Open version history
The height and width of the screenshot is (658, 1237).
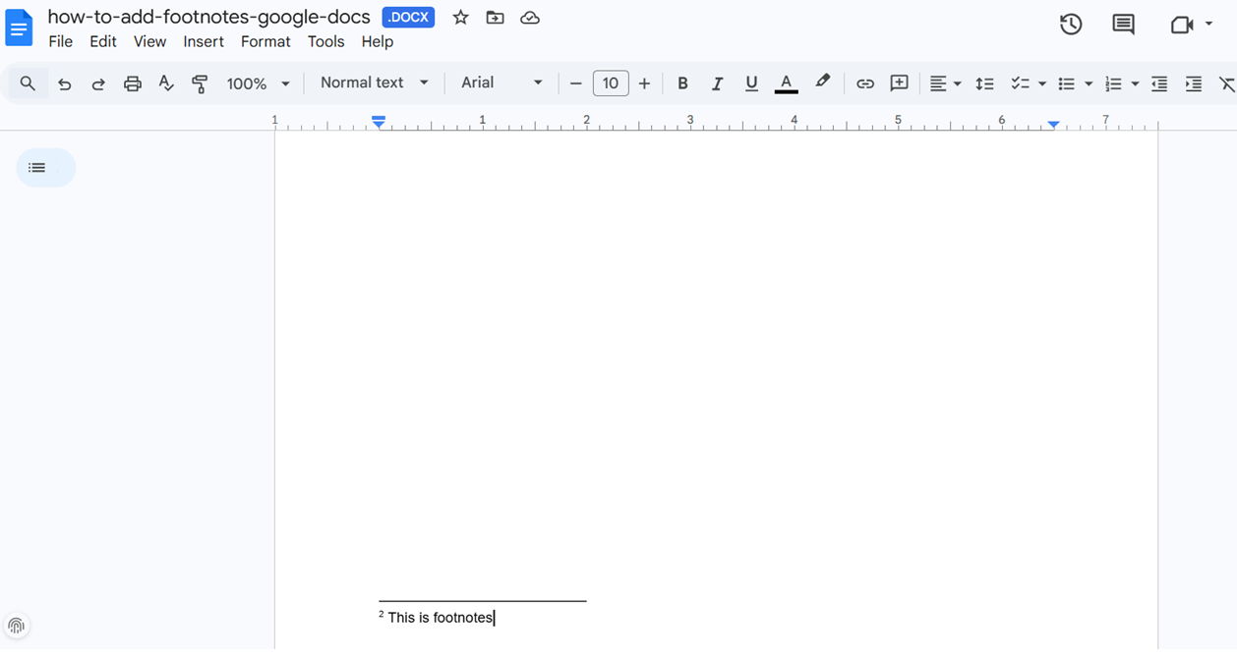pyautogui.click(x=1071, y=24)
